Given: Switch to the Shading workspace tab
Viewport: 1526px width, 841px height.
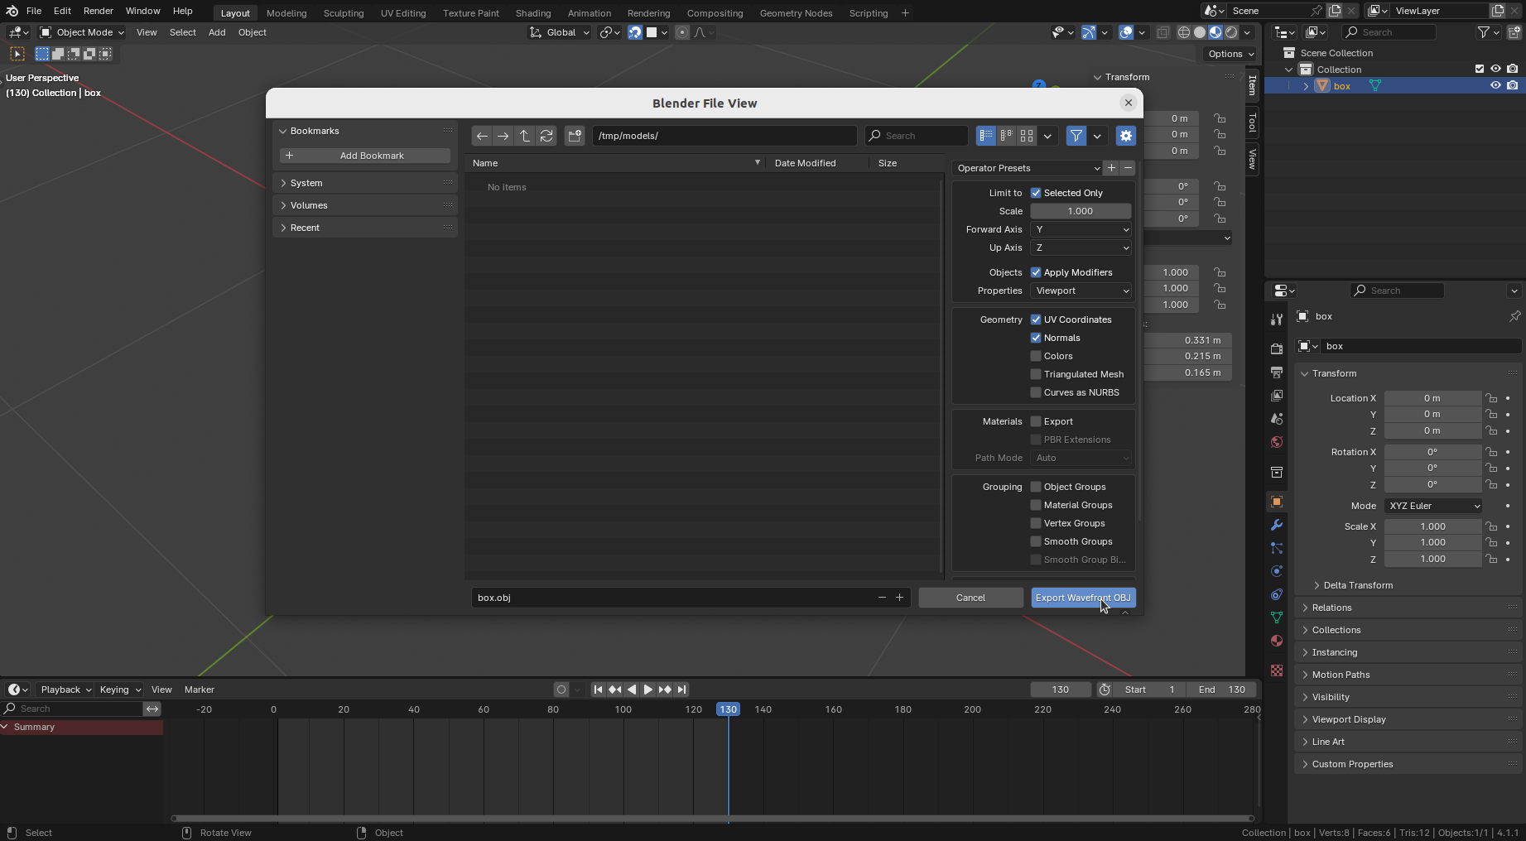Looking at the screenshot, I should point(533,13).
